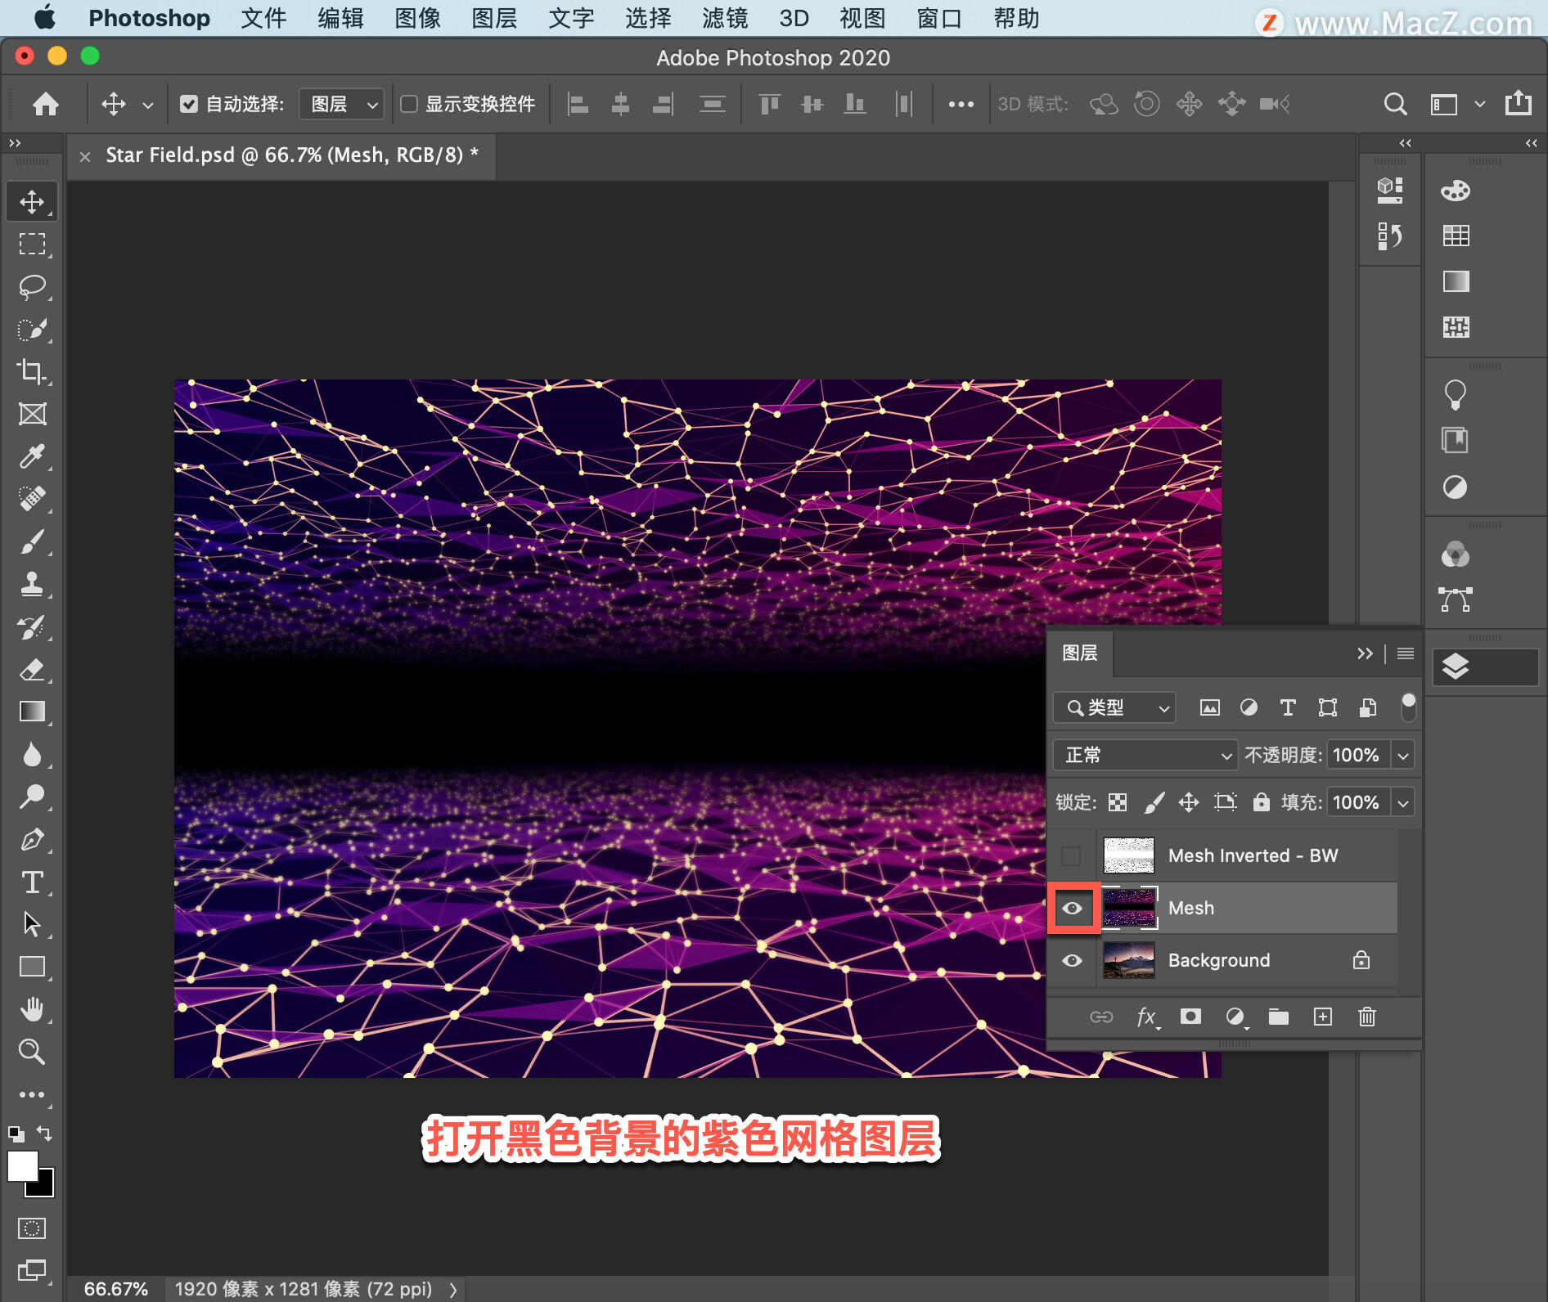
Task: Expand the layer opacity dropdown arrow
Action: coord(1403,755)
